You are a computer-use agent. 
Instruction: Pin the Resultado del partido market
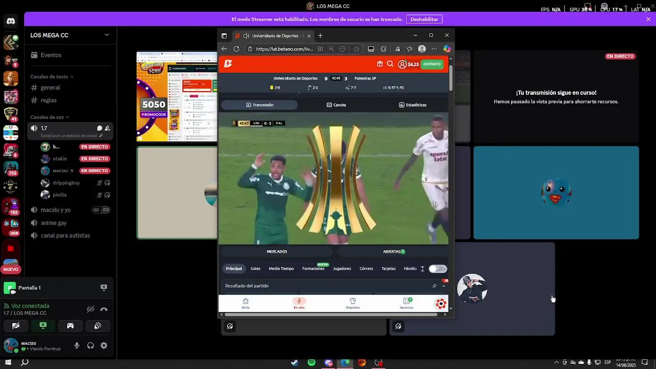click(435, 286)
